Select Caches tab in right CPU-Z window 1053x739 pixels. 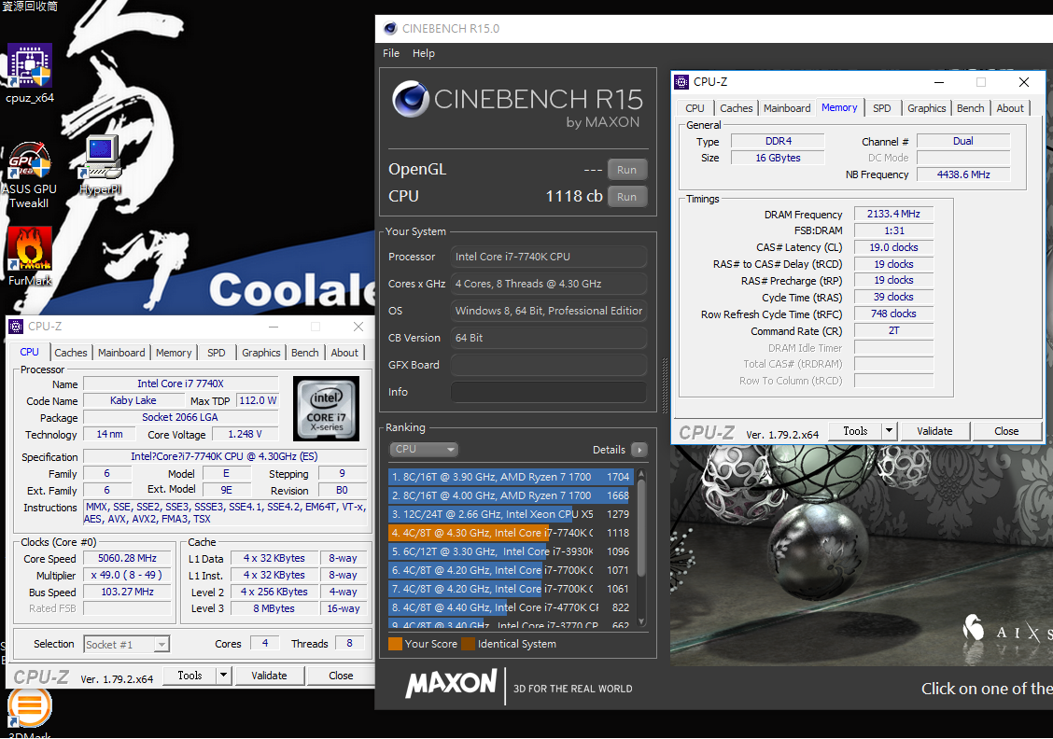pos(736,108)
